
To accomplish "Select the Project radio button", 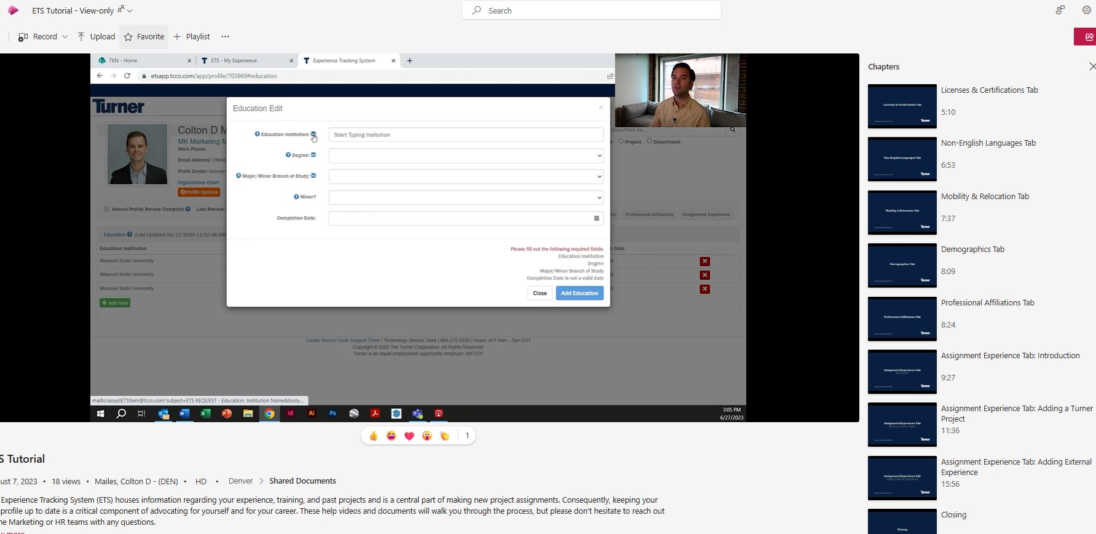I will 621,141.
